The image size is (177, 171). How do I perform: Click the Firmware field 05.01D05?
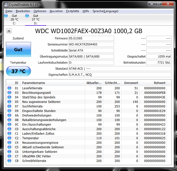91,38
